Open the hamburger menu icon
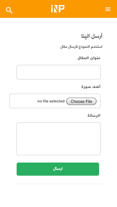 pos(108,9)
